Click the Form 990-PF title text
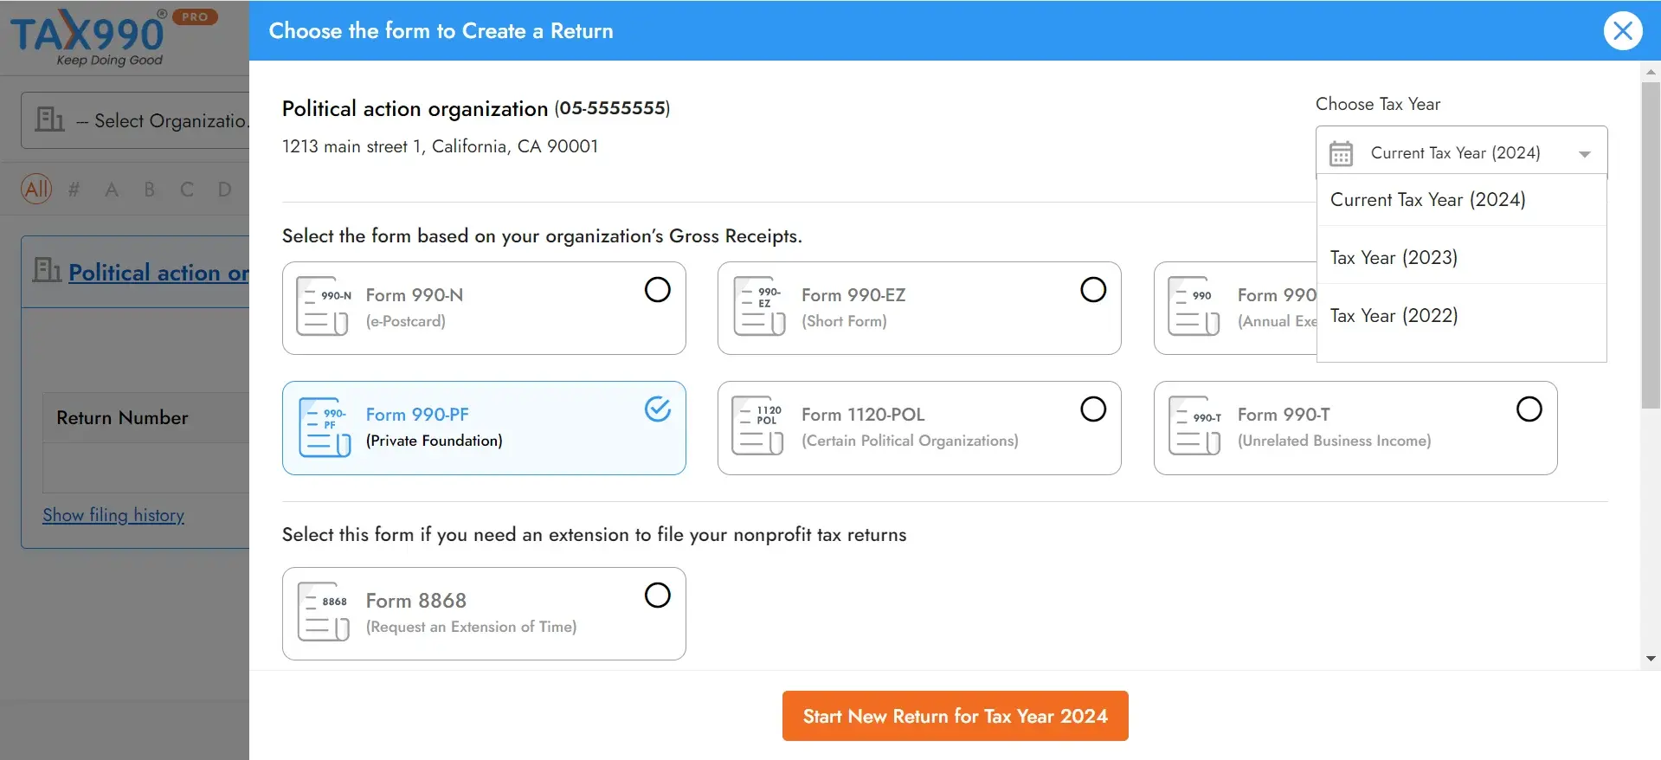1661x760 pixels. coord(417,415)
